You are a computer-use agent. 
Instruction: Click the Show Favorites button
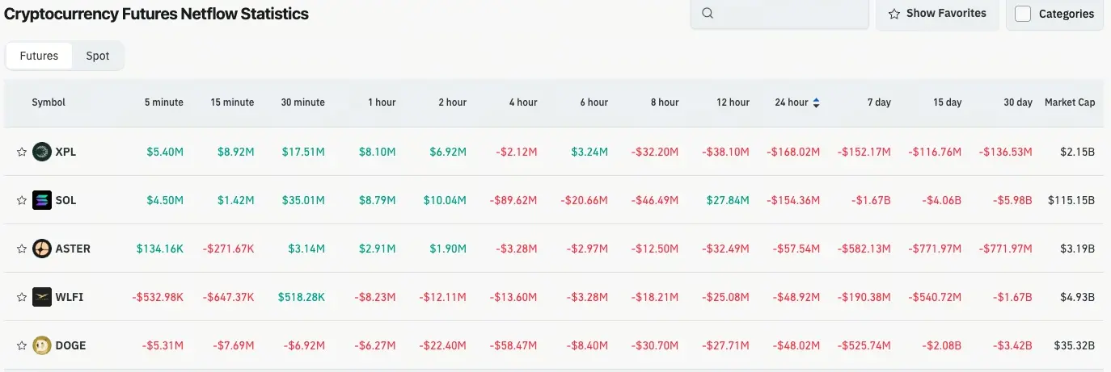click(937, 14)
